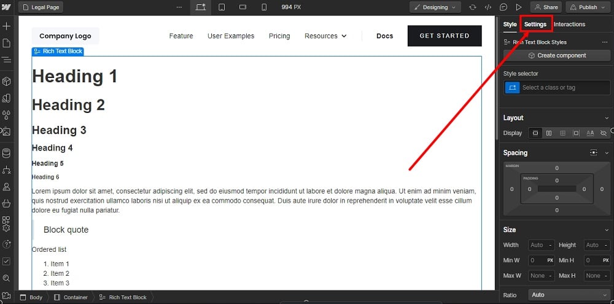Open the Ratio Auto dropdown
The height and width of the screenshot is (304, 614).
[x=569, y=295]
